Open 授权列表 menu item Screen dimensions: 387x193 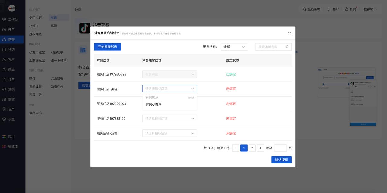(36, 34)
